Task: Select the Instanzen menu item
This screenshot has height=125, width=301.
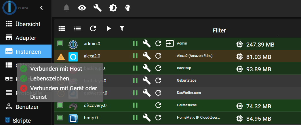Action: point(26,51)
